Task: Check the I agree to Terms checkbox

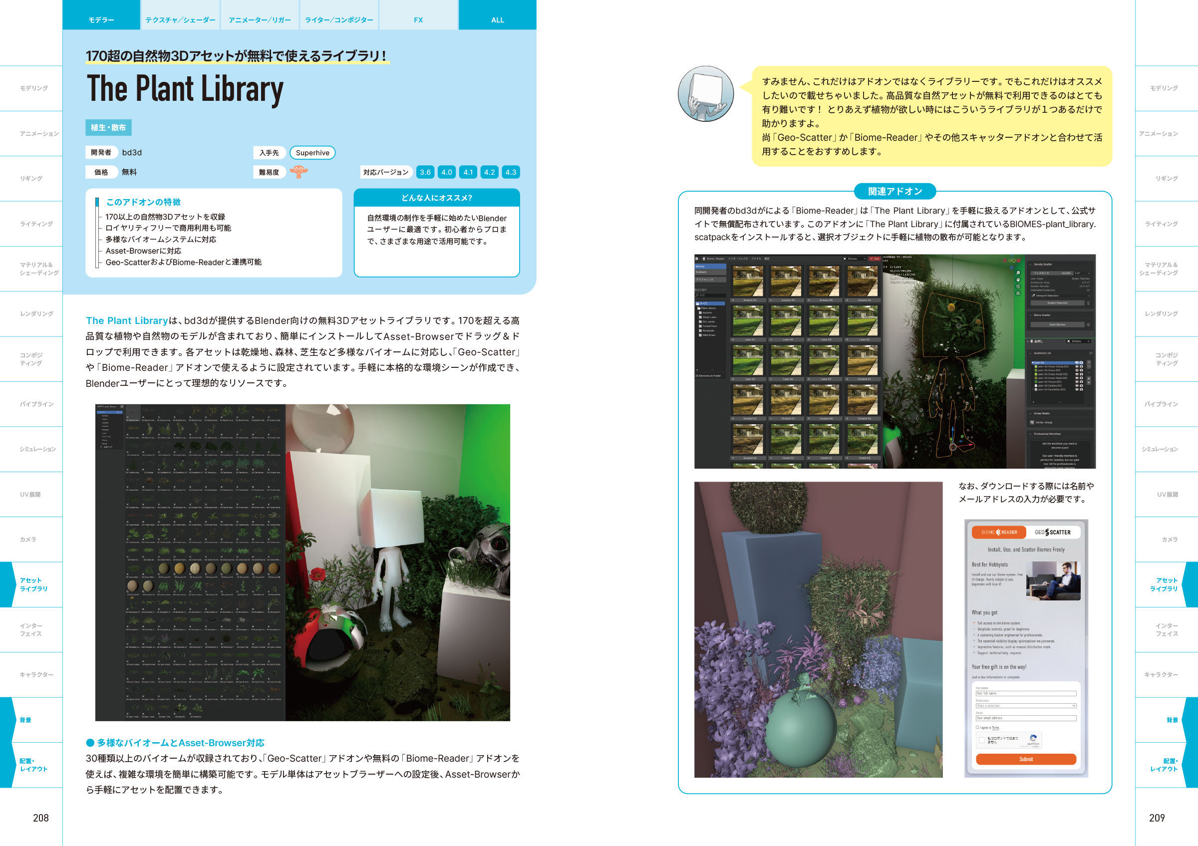Action: coord(977,727)
